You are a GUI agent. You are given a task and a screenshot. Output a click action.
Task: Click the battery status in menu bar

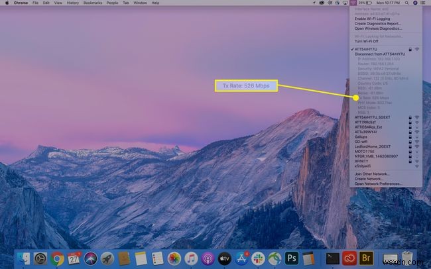(x=365, y=3)
